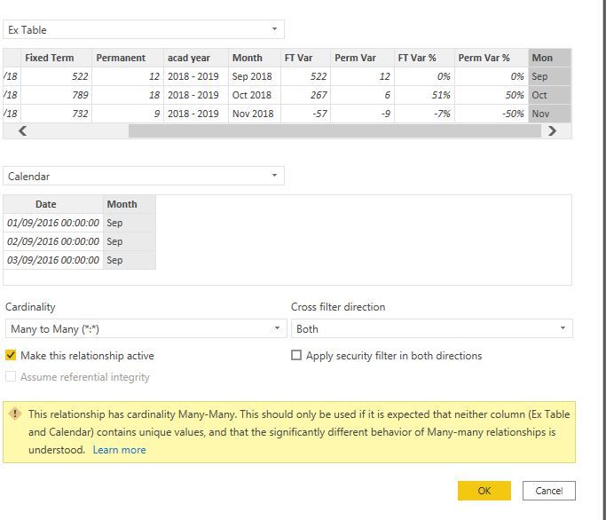606x520 pixels.
Task: Click the Oct cell in Mon column
Action: (x=549, y=95)
